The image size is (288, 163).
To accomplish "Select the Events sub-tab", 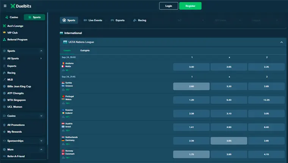I will (67, 50).
